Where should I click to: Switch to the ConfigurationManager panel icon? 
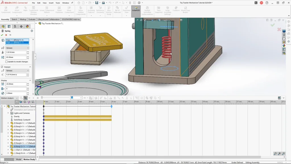tap(15, 26)
